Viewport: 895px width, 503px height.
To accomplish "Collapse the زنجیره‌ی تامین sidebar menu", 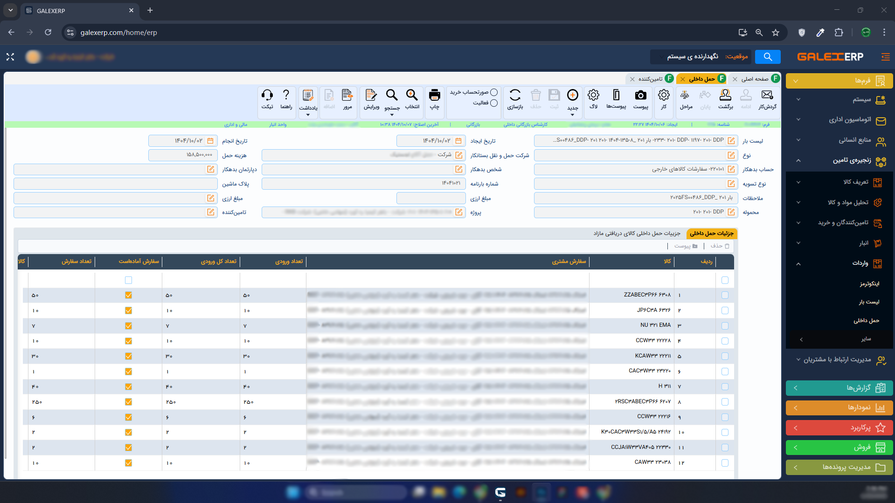I will tap(839, 160).
